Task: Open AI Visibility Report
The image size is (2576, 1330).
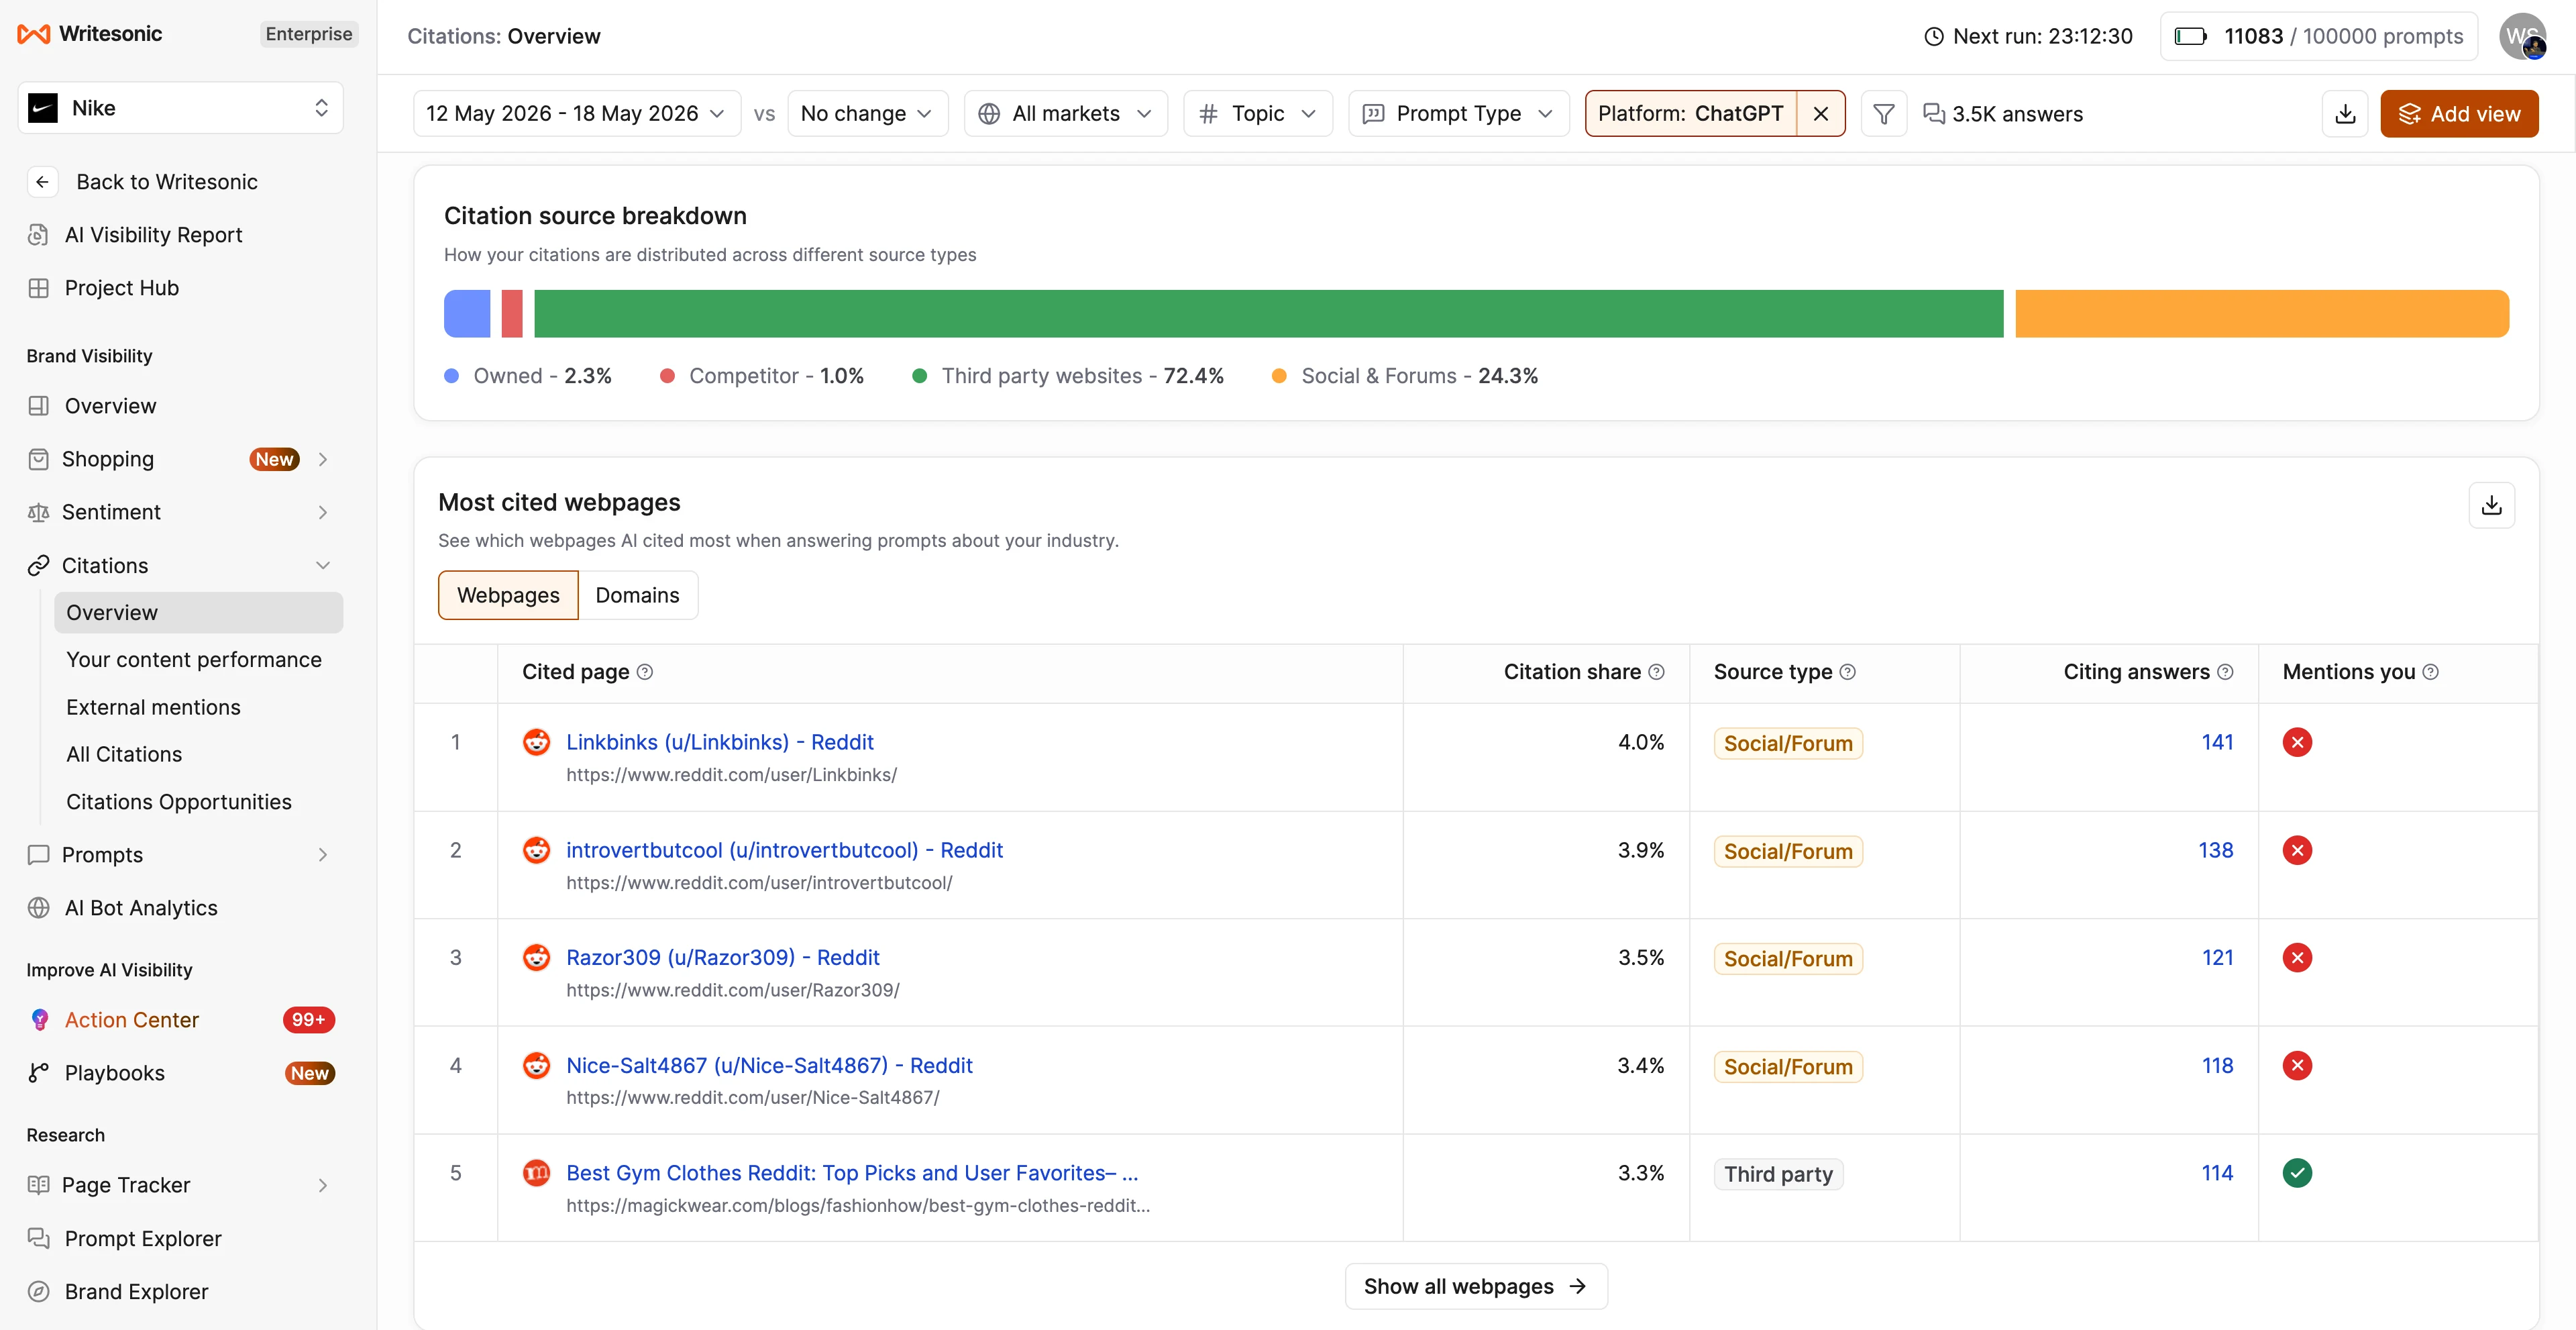Action: (x=153, y=235)
